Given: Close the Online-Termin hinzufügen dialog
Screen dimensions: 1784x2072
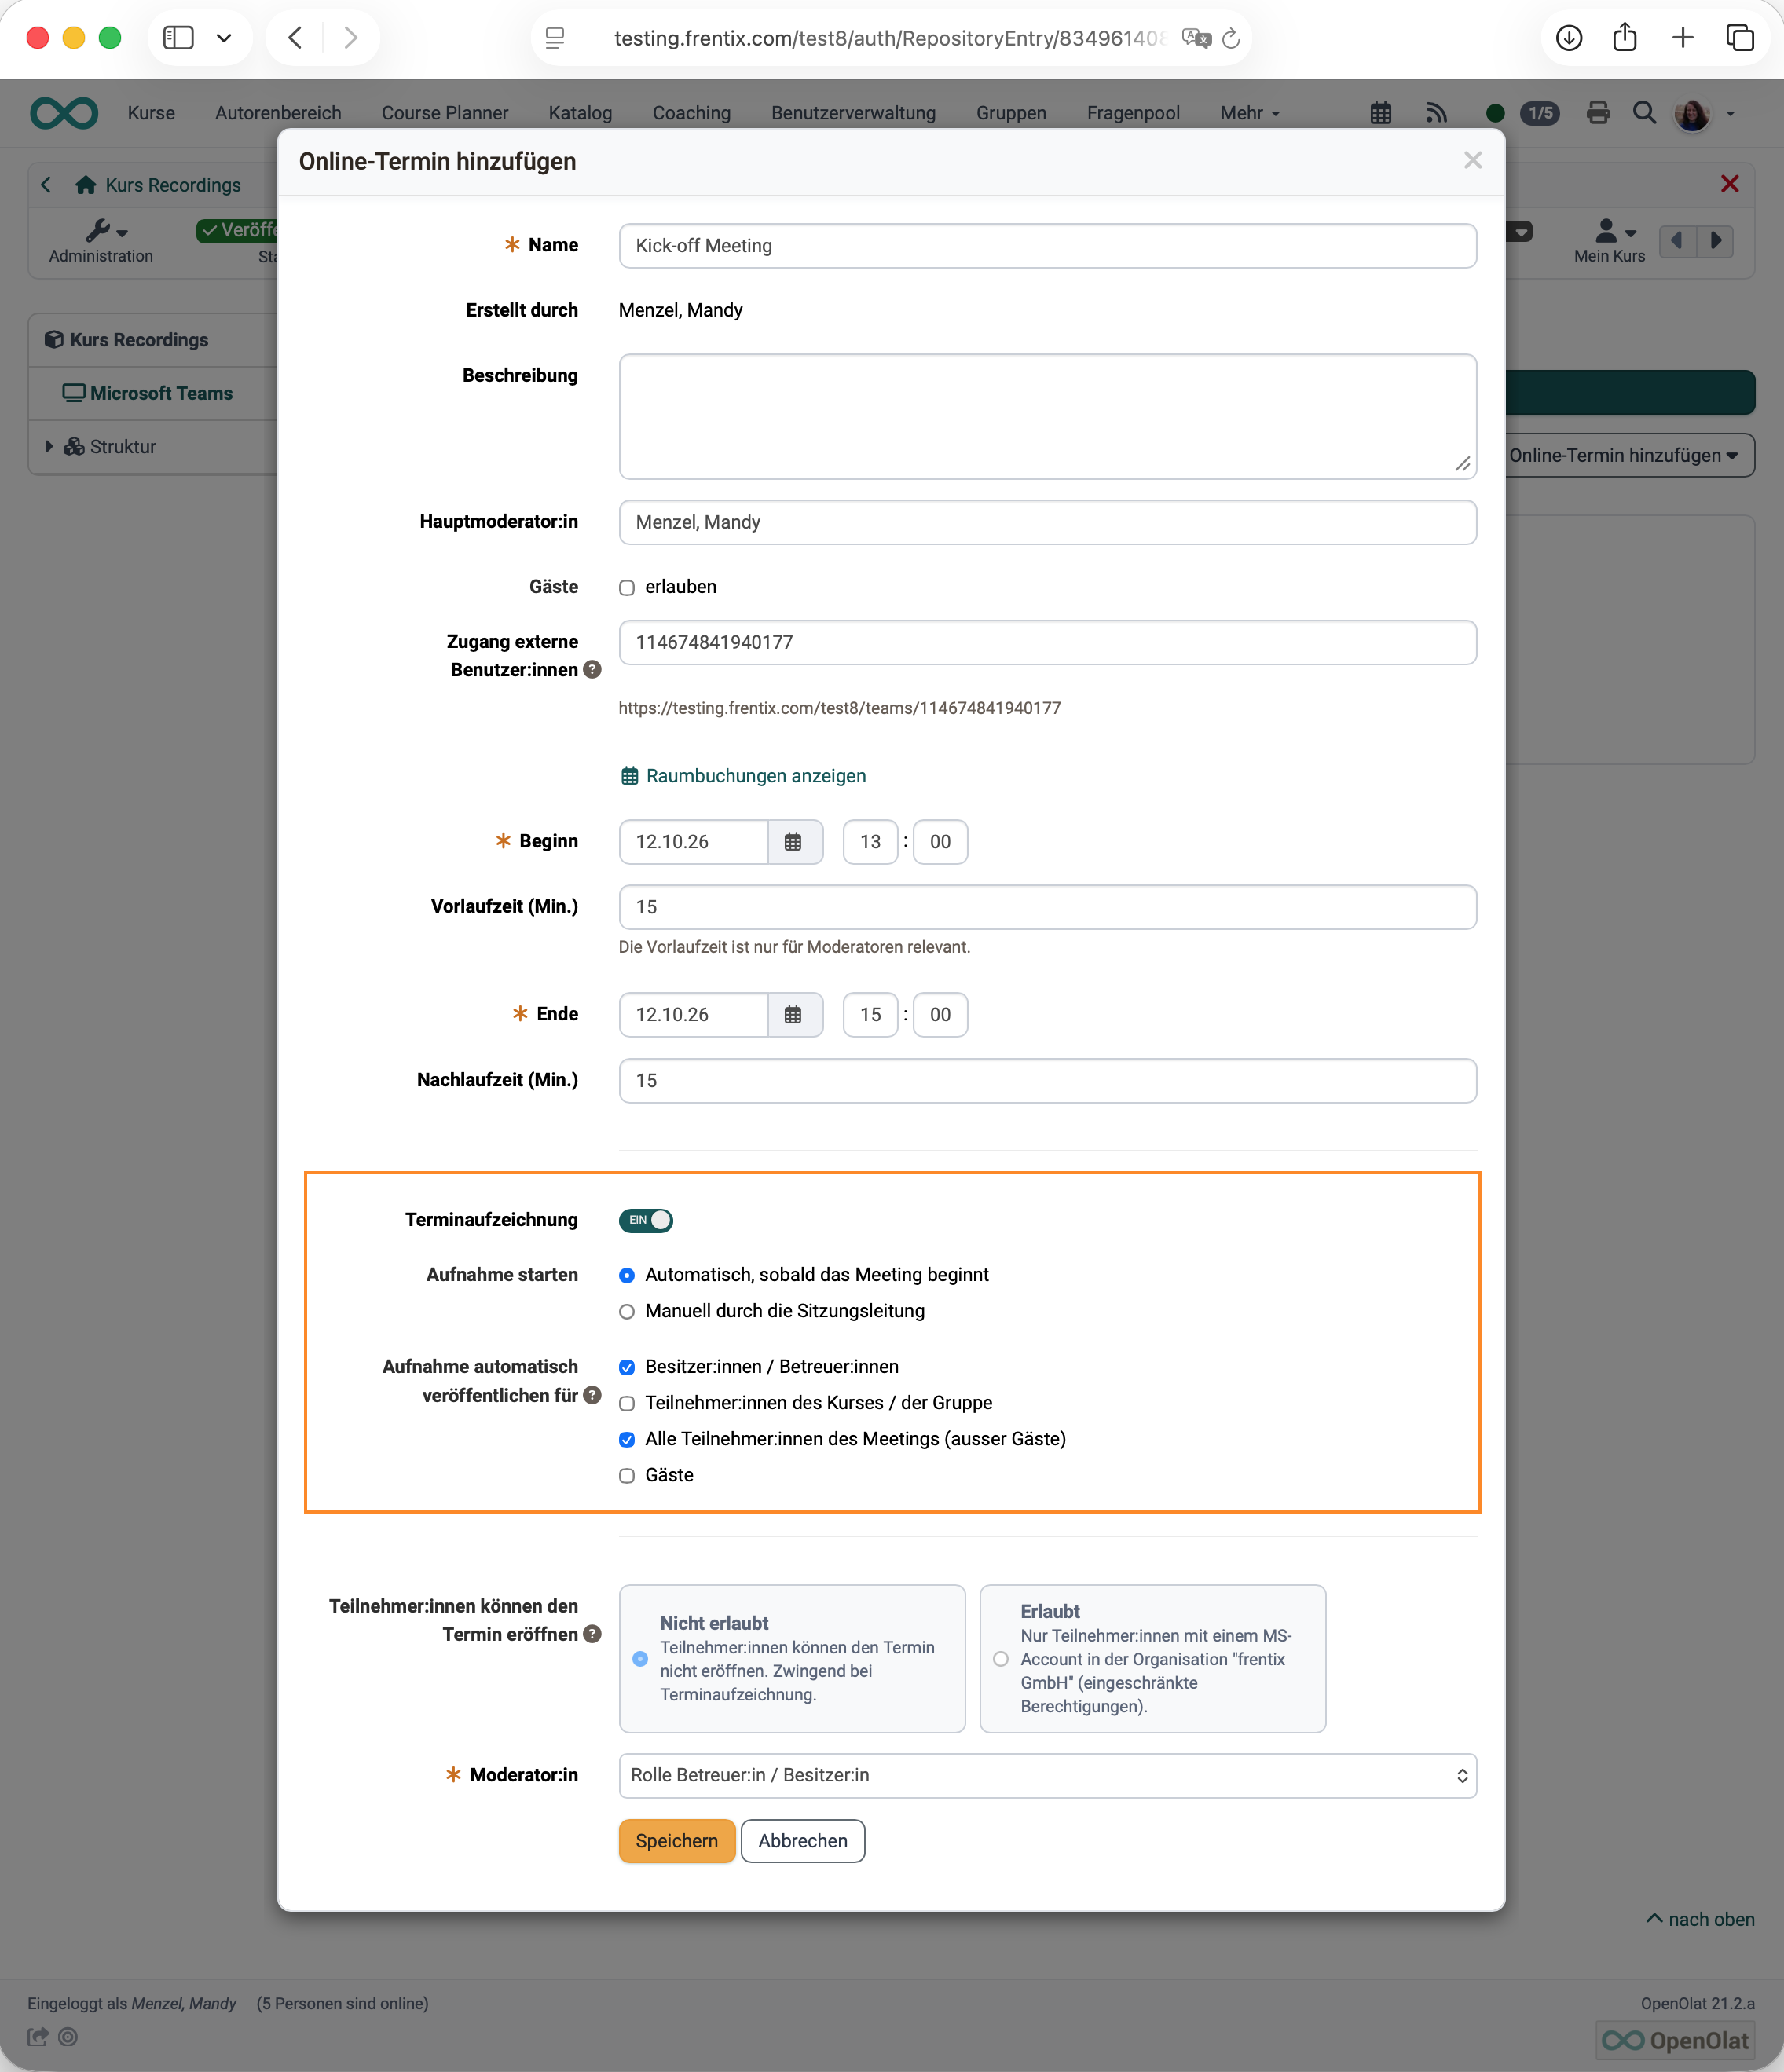Looking at the screenshot, I should pyautogui.click(x=1473, y=161).
